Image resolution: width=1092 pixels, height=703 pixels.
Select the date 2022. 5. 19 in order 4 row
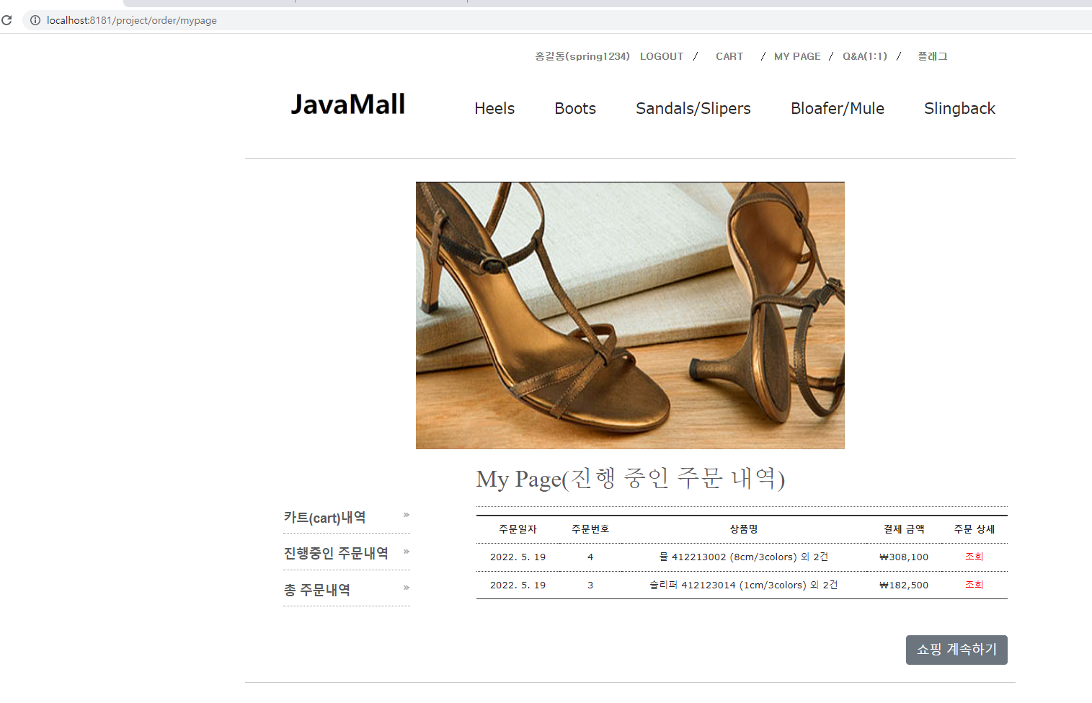click(518, 557)
